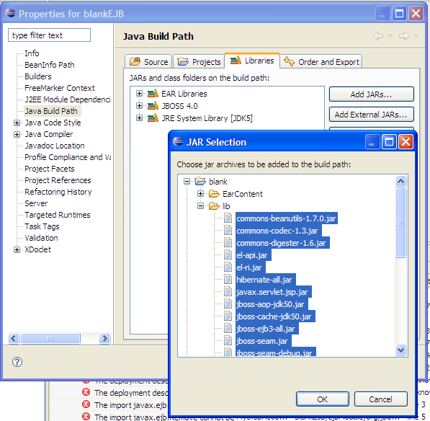Expand the Java Code Style entry

pyautogui.click(x=17, y=123)
